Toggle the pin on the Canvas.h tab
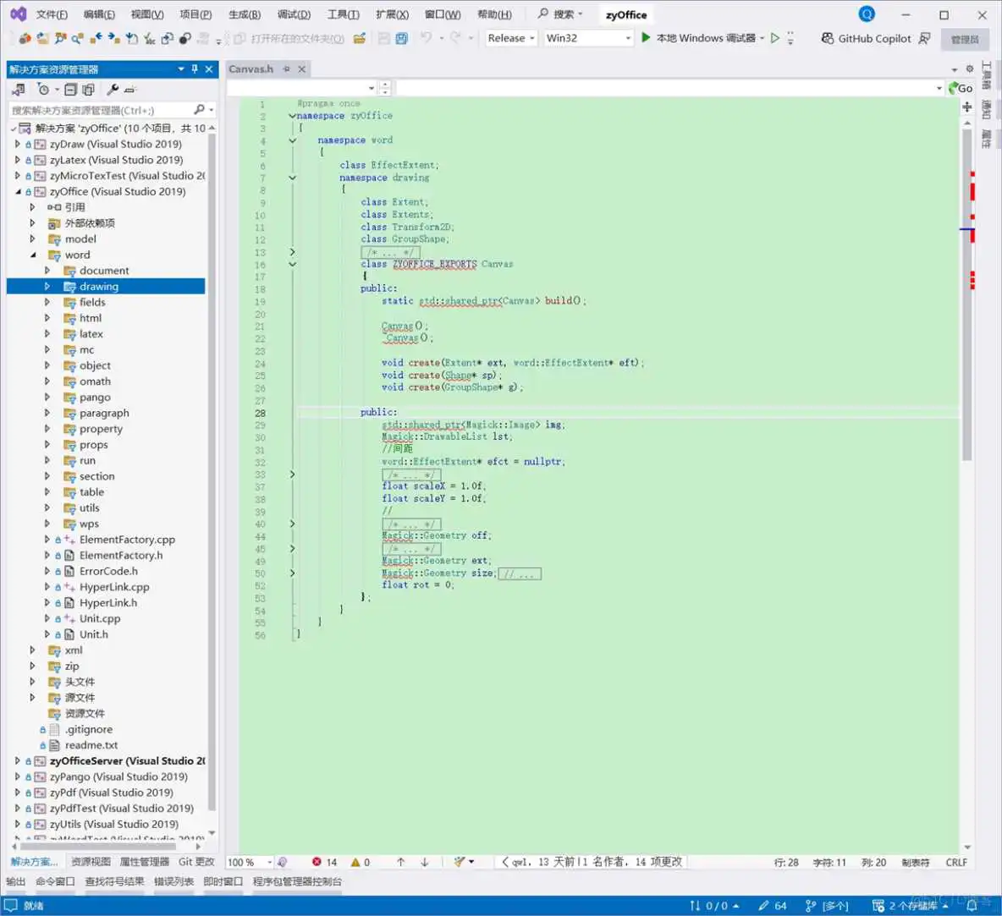The height and width of the screenshot is (916, 1002). 287,69
